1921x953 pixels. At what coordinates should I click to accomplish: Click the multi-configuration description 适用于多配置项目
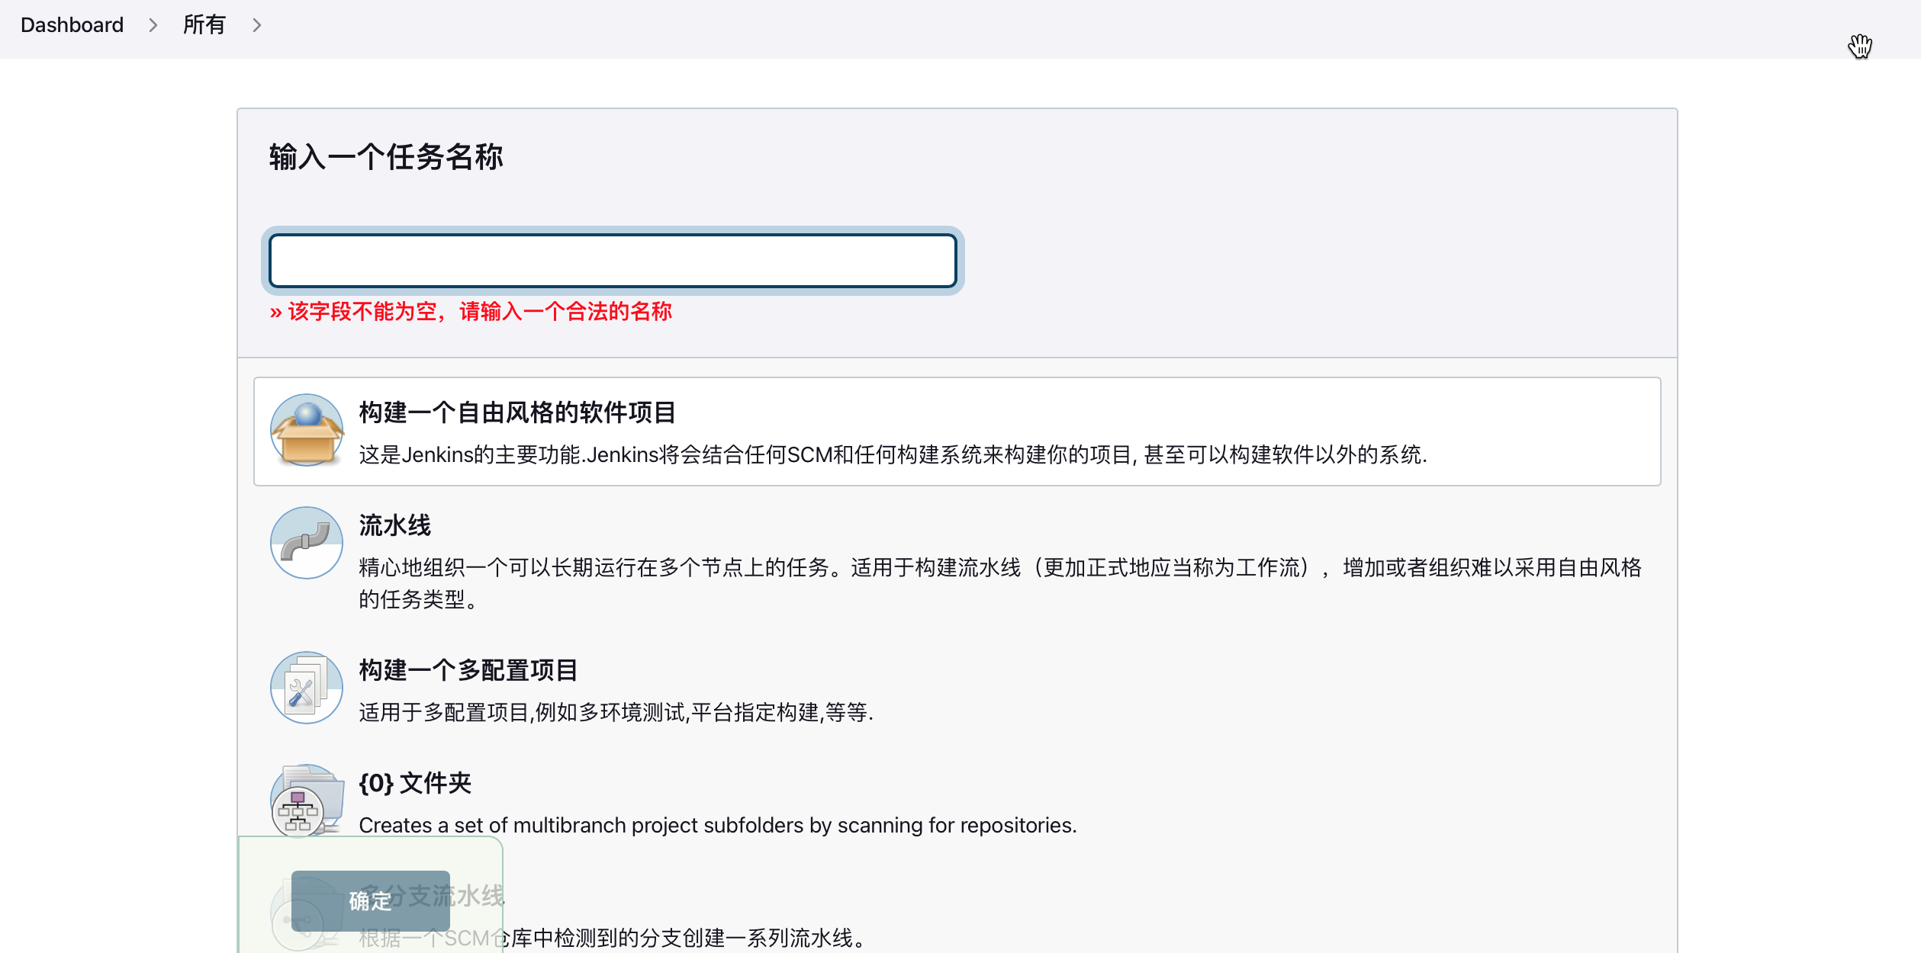coord(616,712)
